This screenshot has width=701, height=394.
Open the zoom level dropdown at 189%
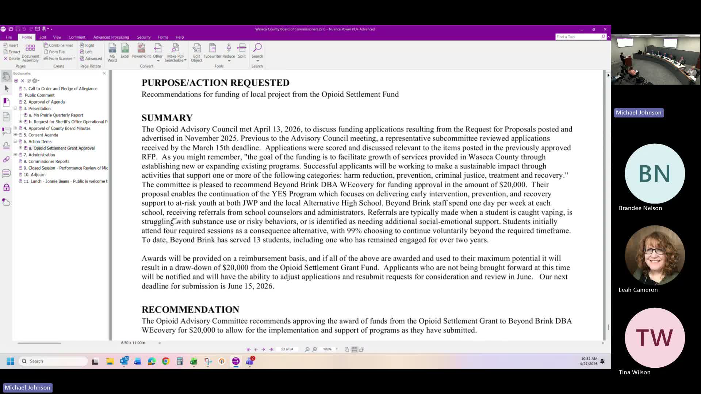[336, 349]
